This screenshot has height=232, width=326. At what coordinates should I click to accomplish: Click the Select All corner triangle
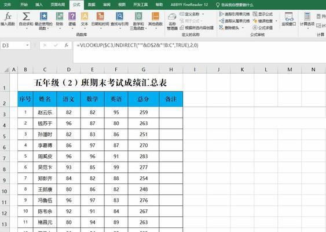pyautogui.click(x=6, y=70)
